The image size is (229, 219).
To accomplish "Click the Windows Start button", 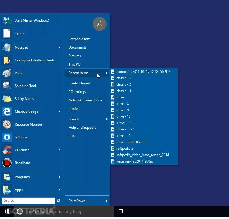I will (7, 211).
